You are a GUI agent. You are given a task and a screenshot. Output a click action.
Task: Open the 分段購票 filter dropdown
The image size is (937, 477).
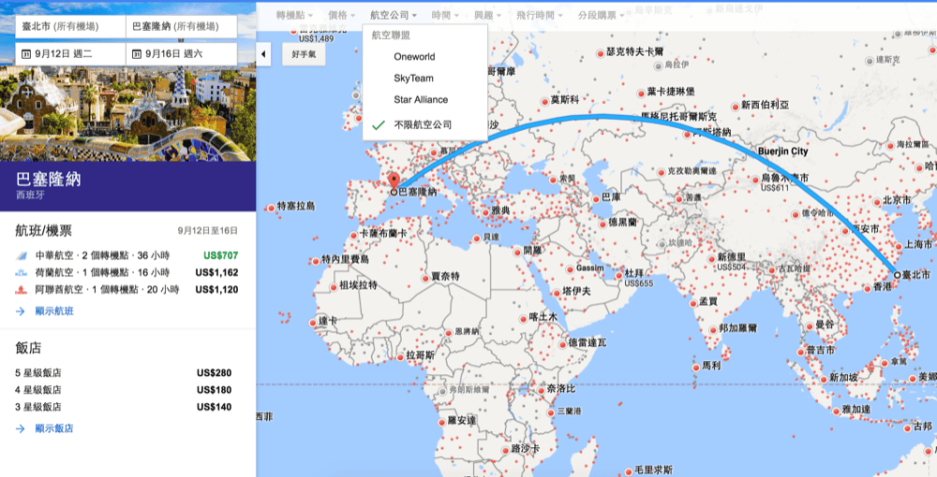[602, 16]
